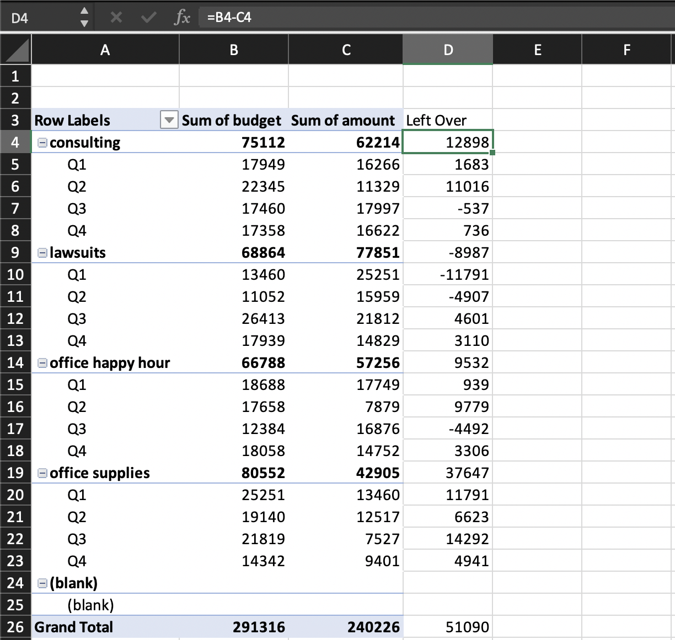Screen dimensions: 675x640
Task: Click the fx insert function icon
Action: click(181, 18)
